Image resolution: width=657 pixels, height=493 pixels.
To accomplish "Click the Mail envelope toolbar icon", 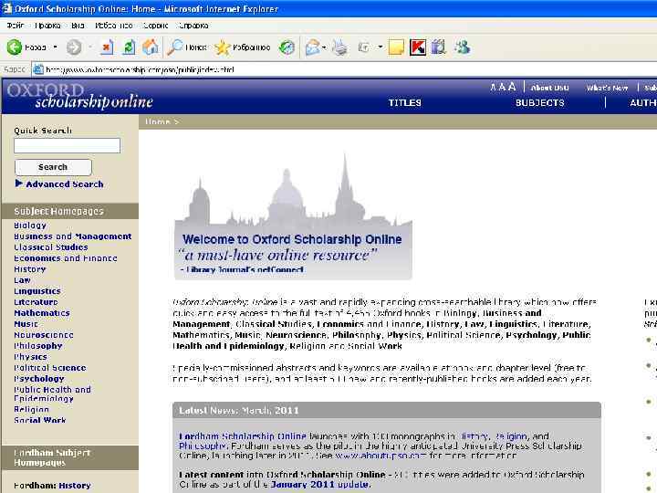I will pos(313,47).
